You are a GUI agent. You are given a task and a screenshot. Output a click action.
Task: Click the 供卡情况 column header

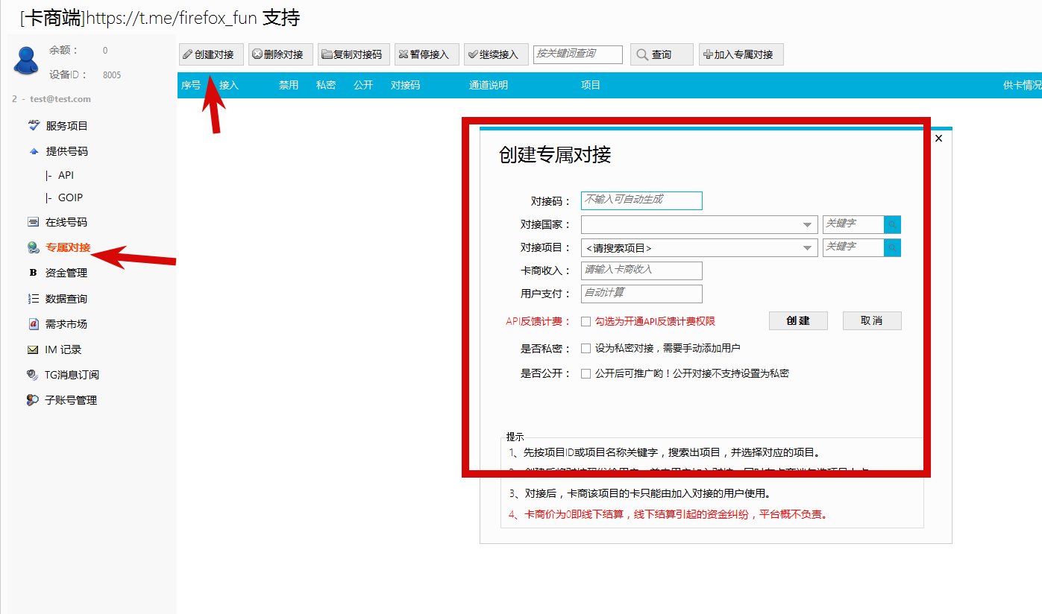[x=1023, y=86]
